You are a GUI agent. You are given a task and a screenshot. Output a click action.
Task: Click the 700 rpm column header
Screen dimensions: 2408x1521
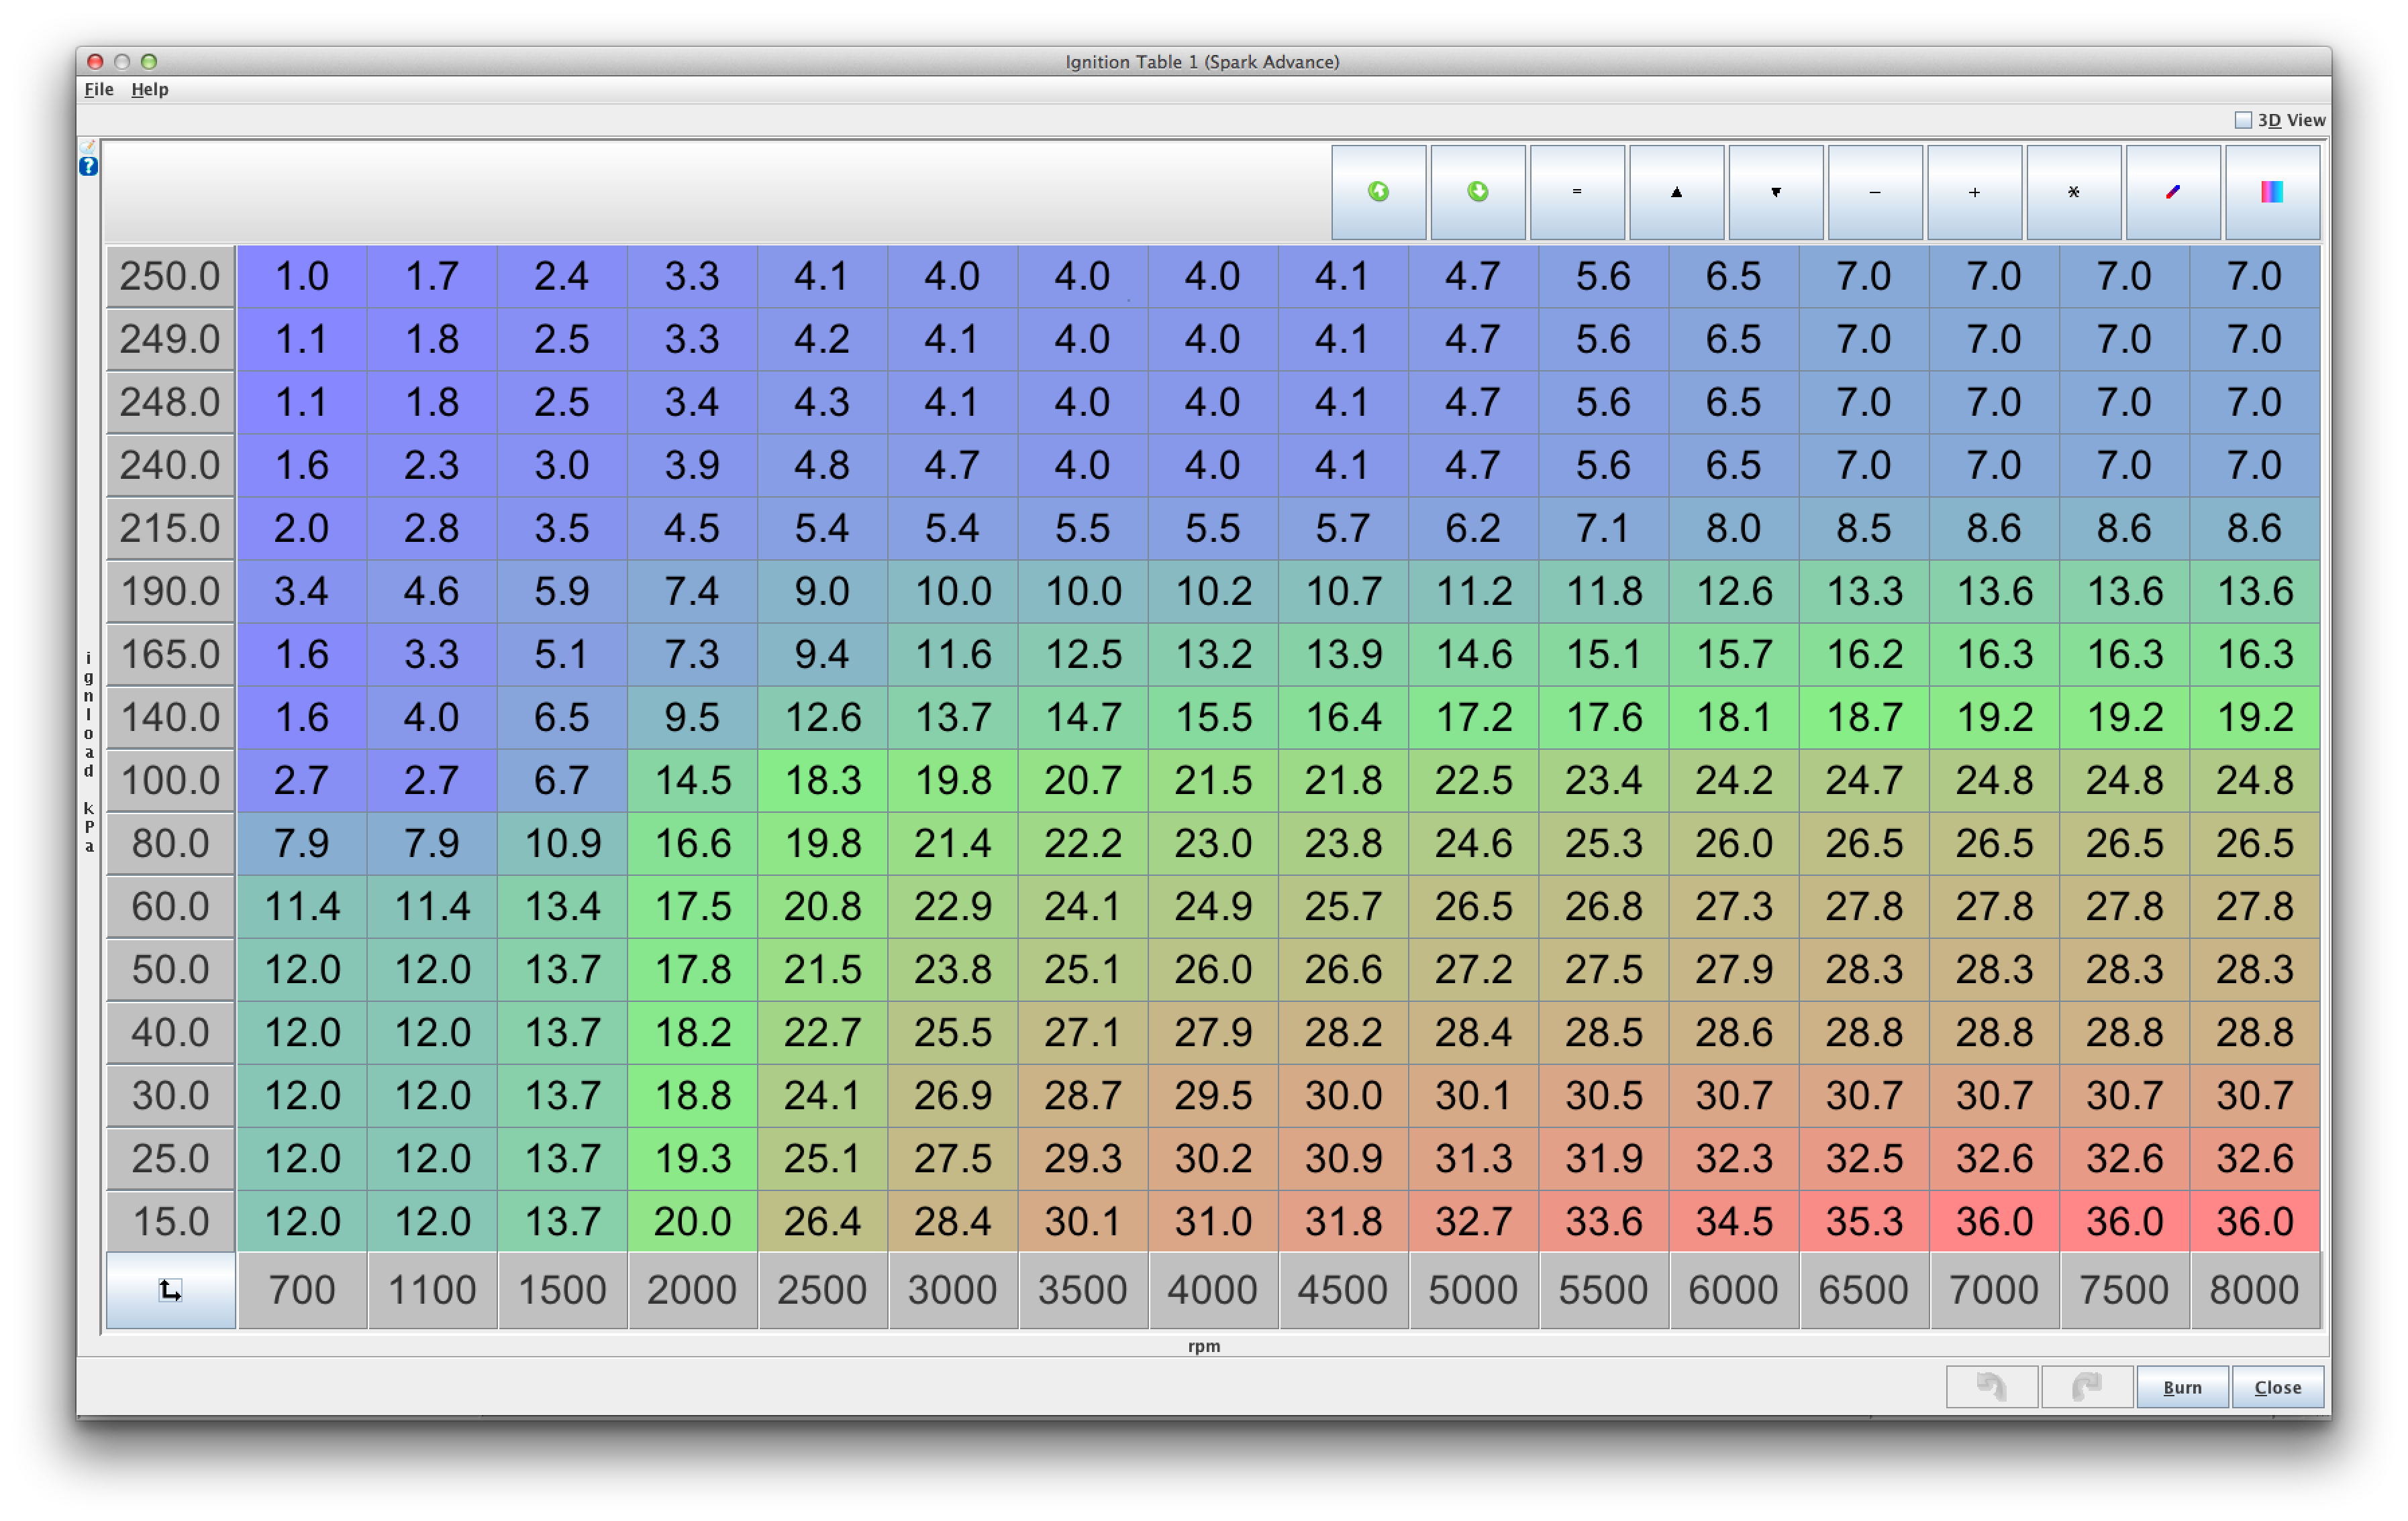pyautogui.click(x=301, y=1290)
